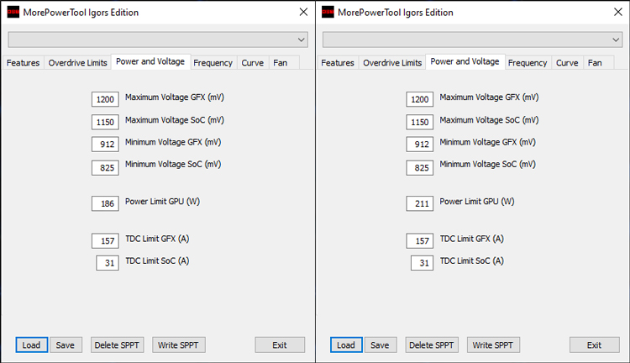Select Power and Voltage tab in right window
Image resolution: width=630 pixels, height=363 pixels.
[x=465, y=61]
